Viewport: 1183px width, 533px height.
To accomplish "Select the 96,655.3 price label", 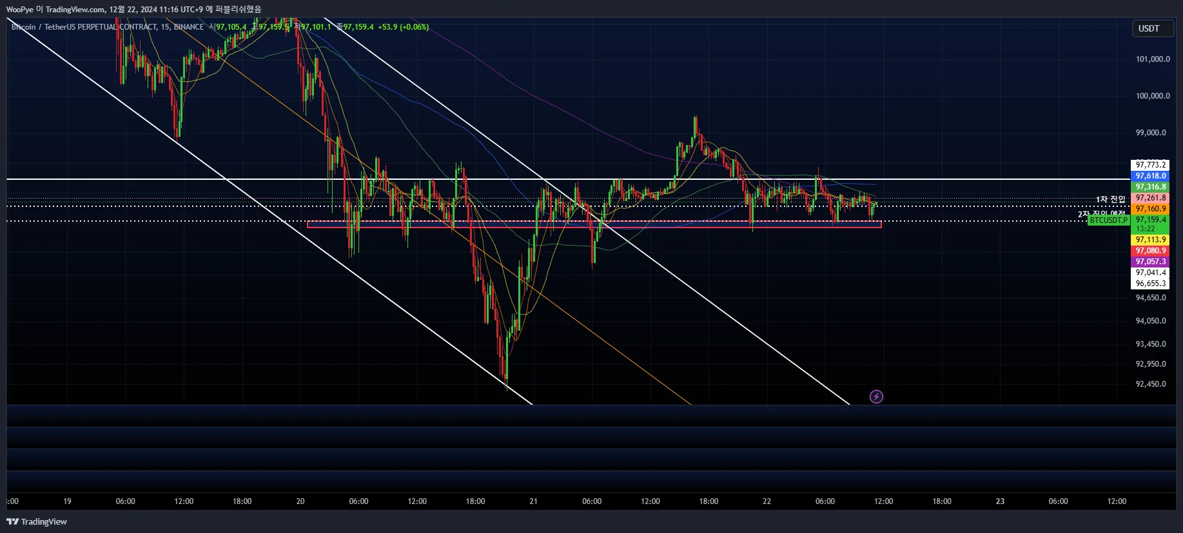I will click(x=1150, y=284).
